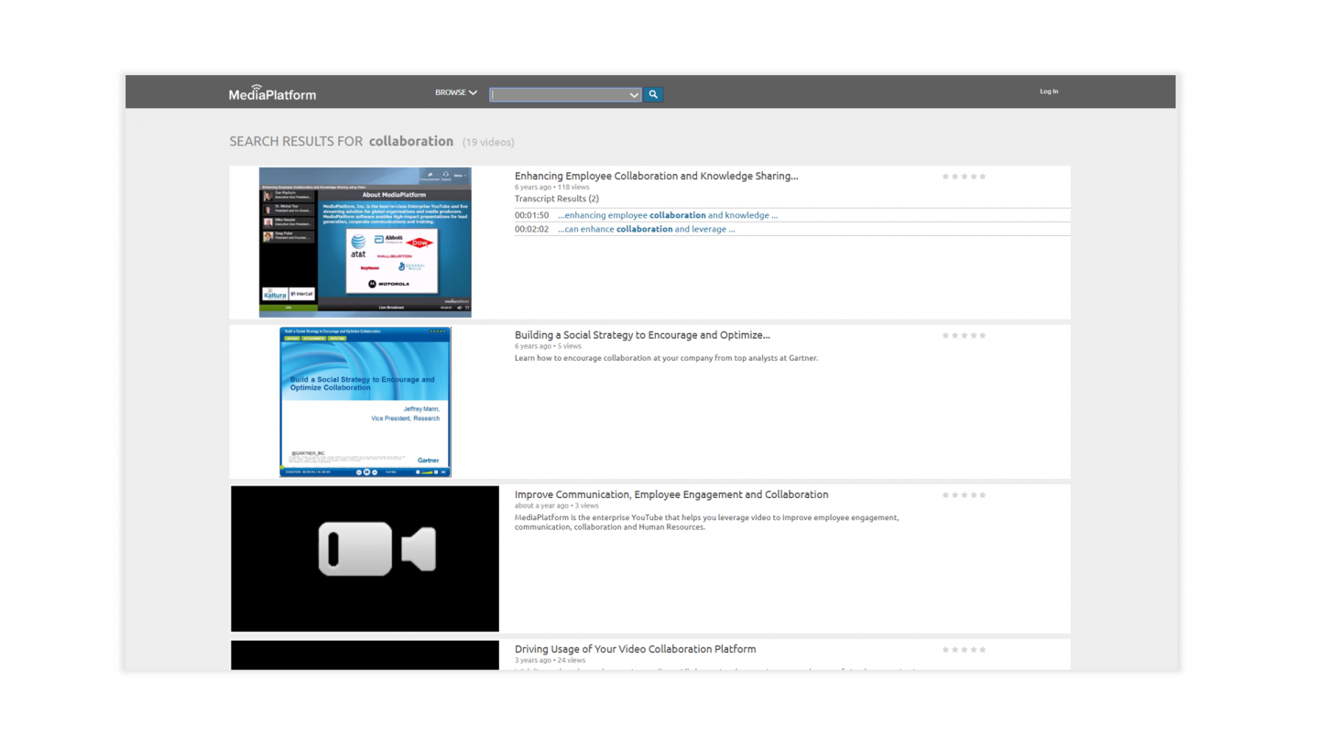This screenshot has width=1319, height=736.
Task: Click the Support icon in the webcast thumbnail
Action: click(446, 176)
